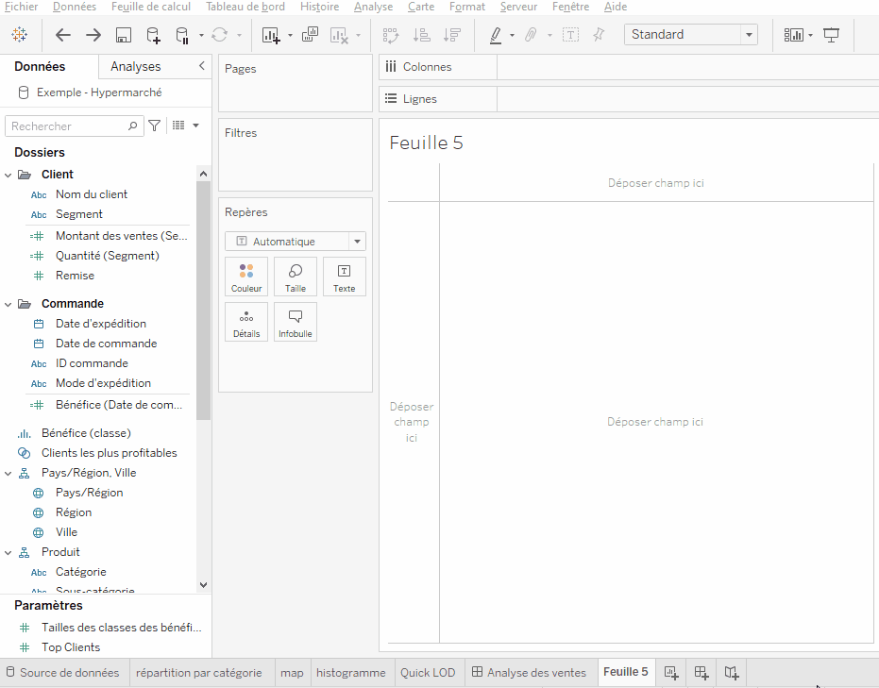Click the duplicate sheet icon
The height and width of the screenshot is (688, 879).
click(310, 35)
